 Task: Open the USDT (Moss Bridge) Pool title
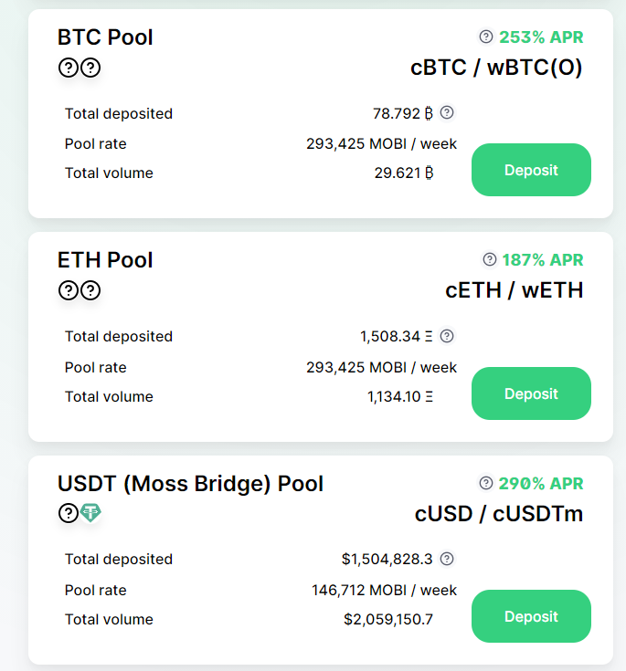click(x=190, y=483)
